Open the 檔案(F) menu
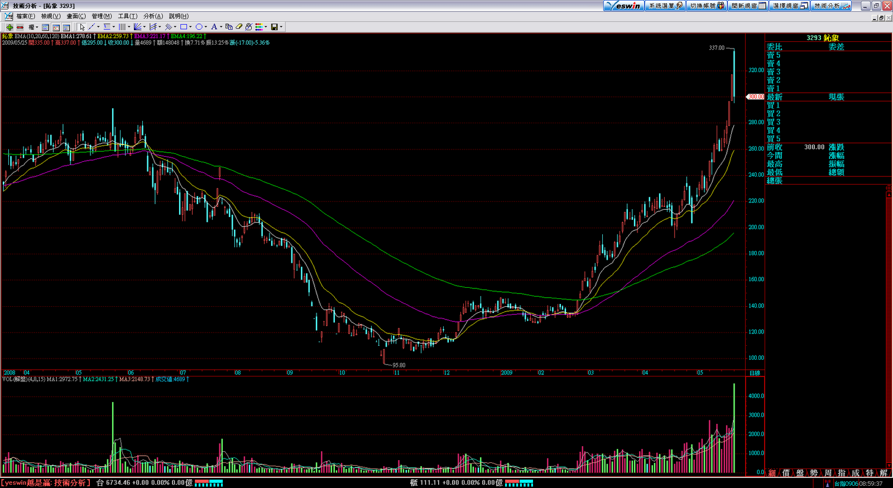This screenshot has height=488, width=893. [26, 16]
